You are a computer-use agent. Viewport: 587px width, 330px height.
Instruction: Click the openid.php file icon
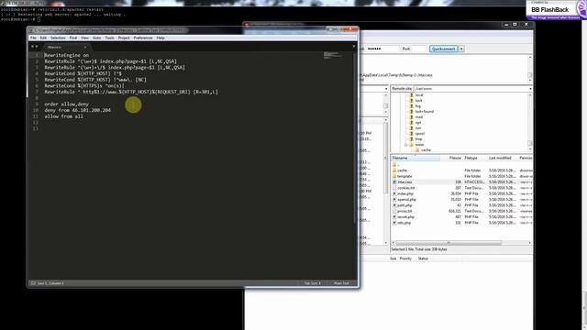(394, 200)
